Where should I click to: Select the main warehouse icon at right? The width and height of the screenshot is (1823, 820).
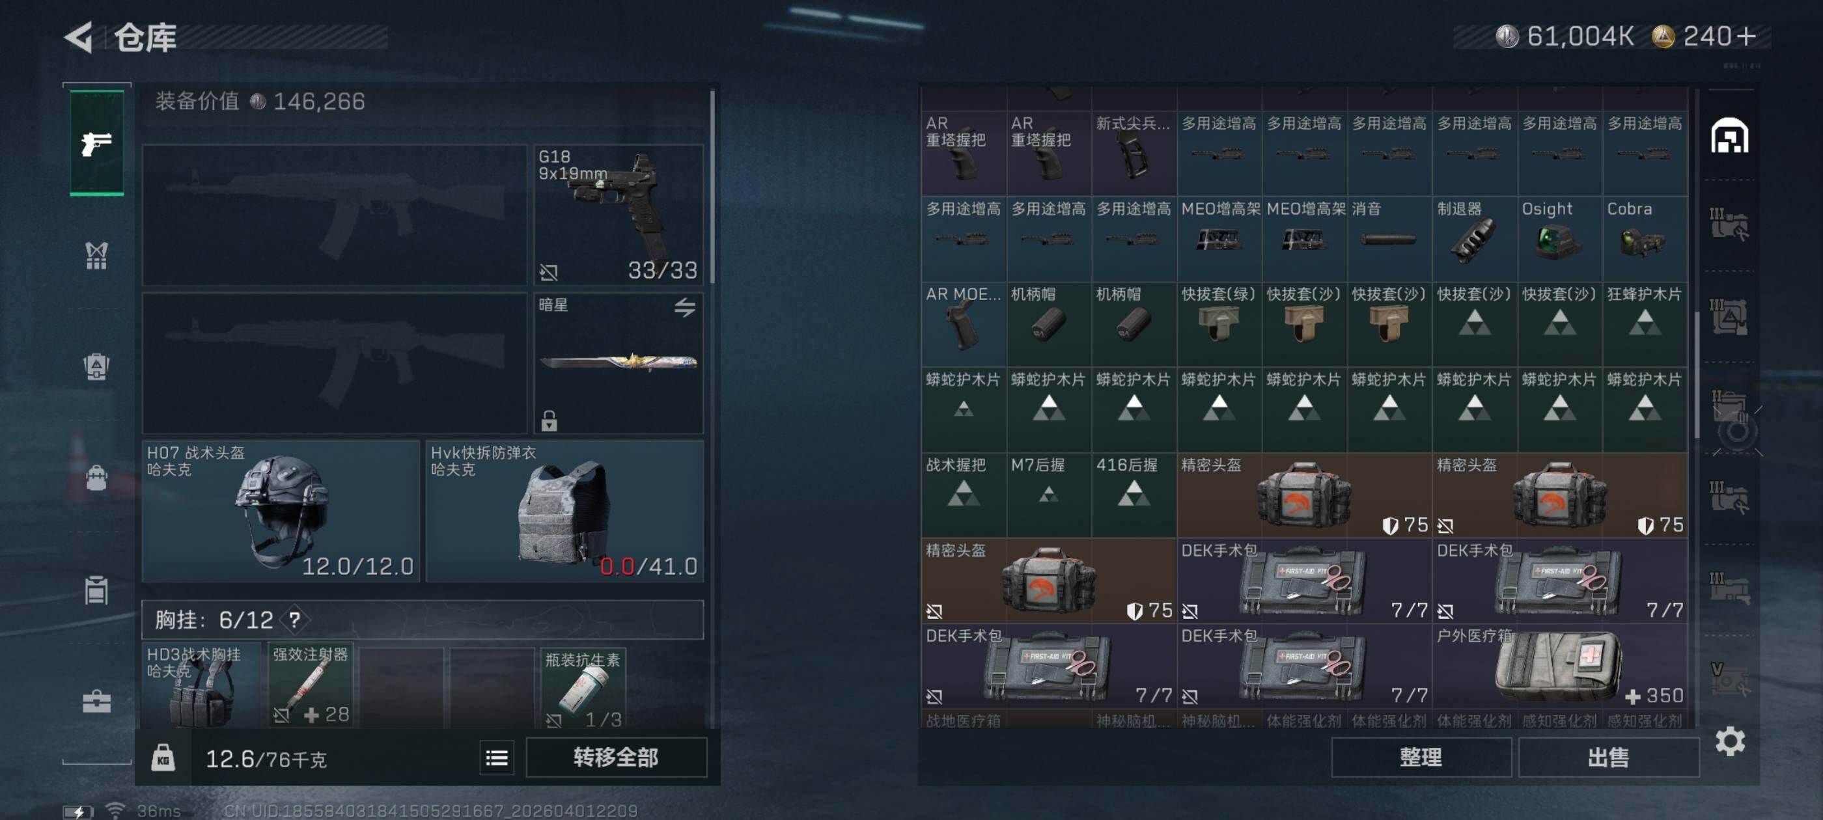[x=1730, y=135]
